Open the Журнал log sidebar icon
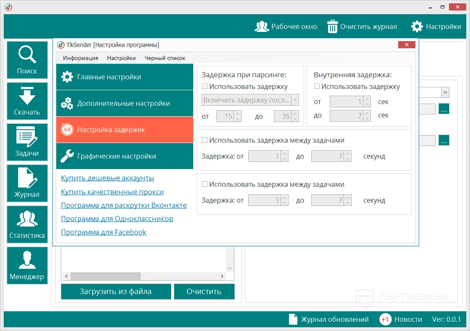 [x=27, y=183]
